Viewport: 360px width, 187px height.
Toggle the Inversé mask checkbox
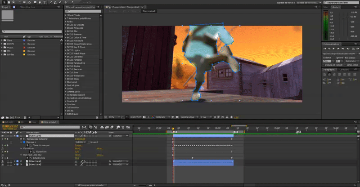pyautogui.click(x=90, y=142)
